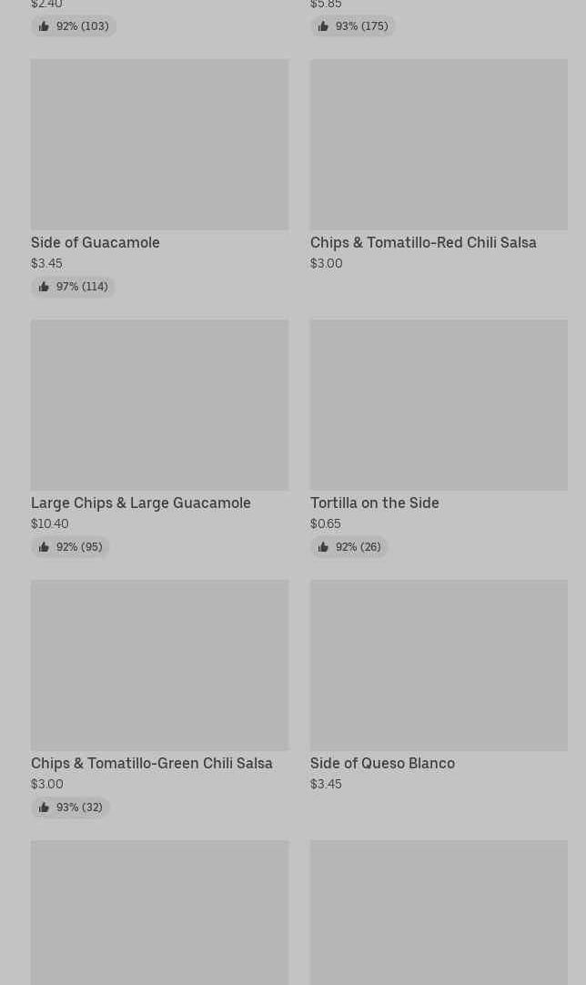
Task: Click the Tomatillo-Green Chili Salsa photo
Action: pyautogui.click(x=159, y=665)
